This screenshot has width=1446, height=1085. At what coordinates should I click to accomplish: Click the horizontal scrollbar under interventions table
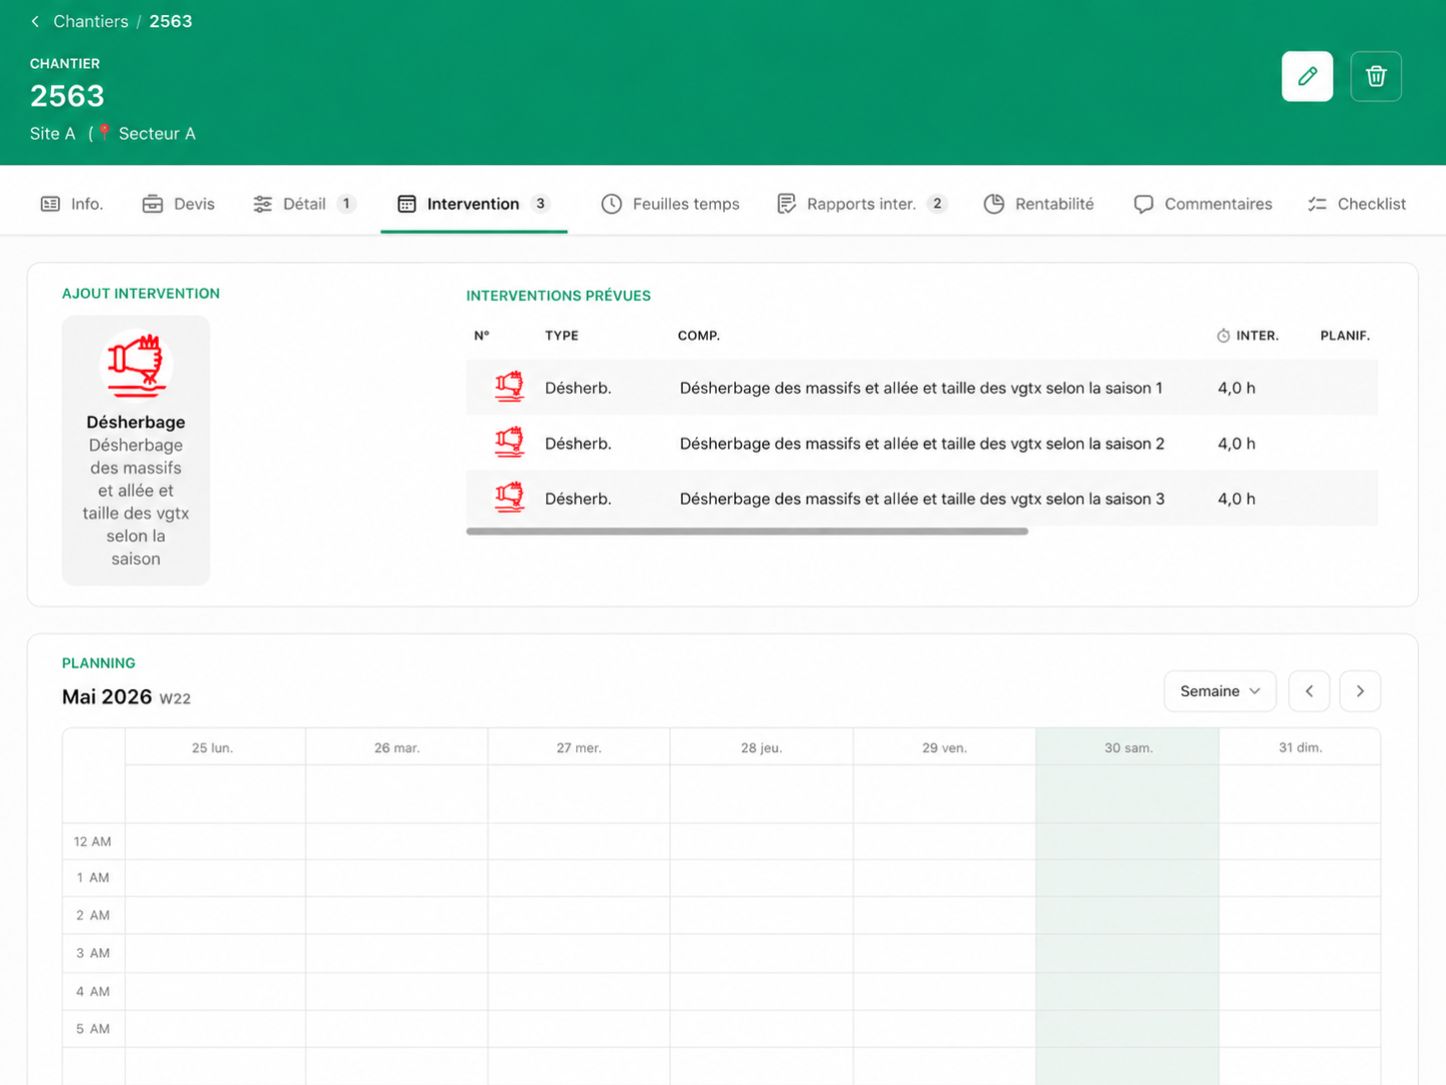pos(747,532)
